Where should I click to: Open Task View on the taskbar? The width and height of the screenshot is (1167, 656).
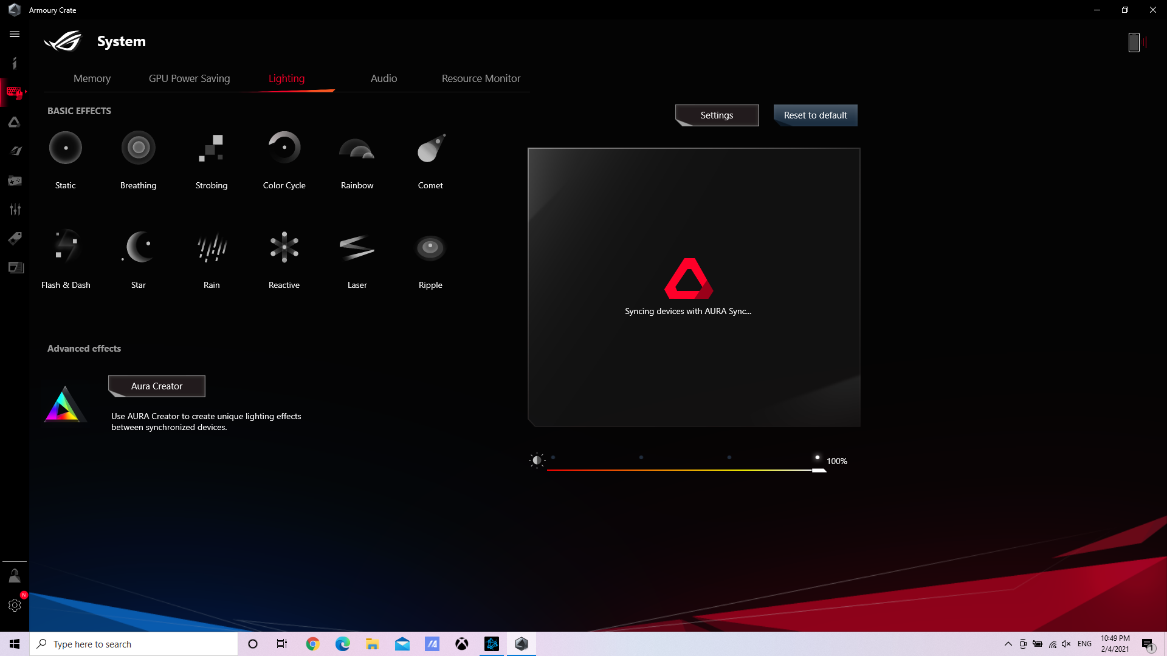282,644
